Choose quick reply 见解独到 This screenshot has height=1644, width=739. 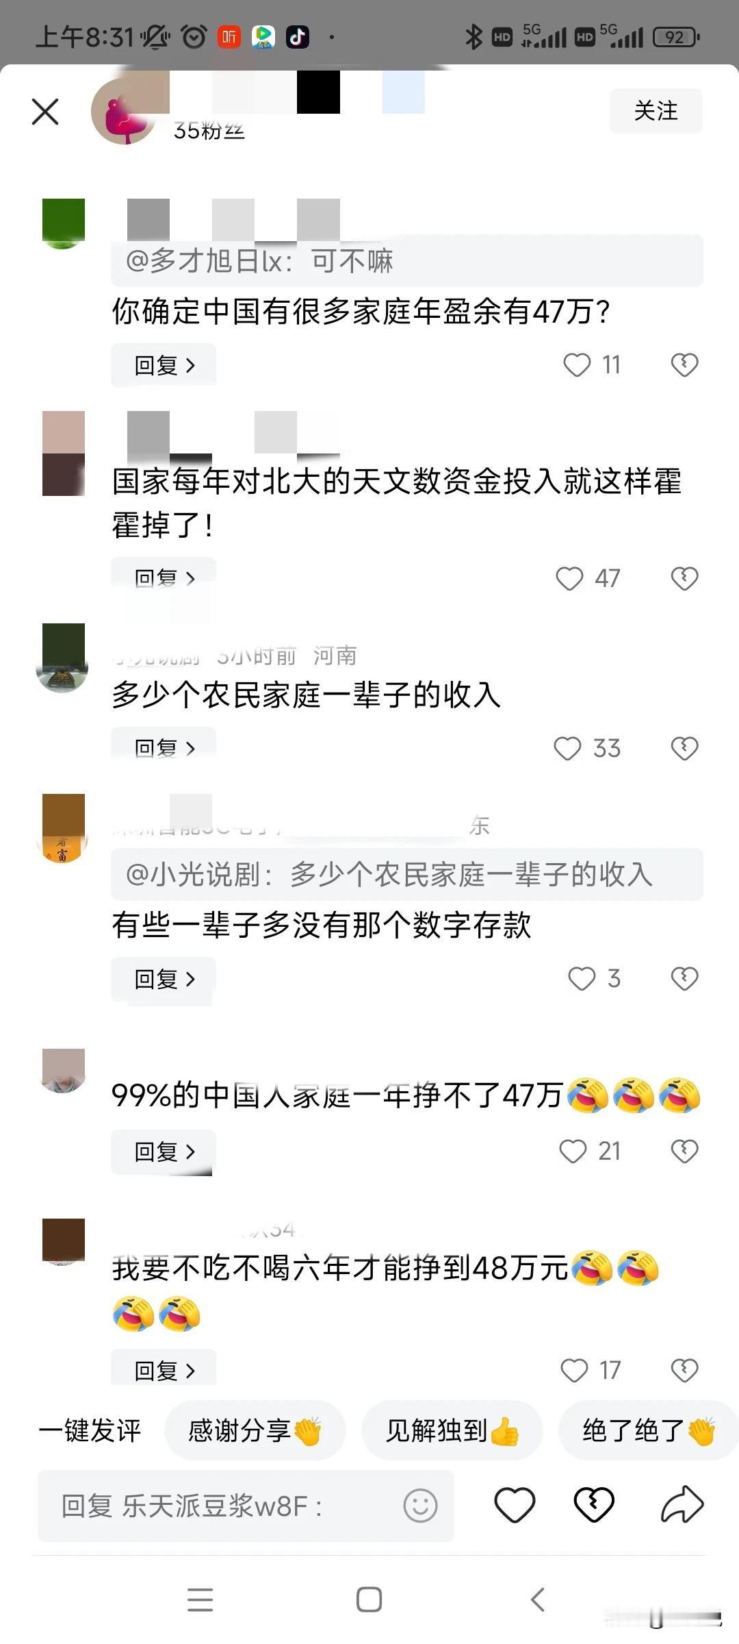pos(452,1430)
